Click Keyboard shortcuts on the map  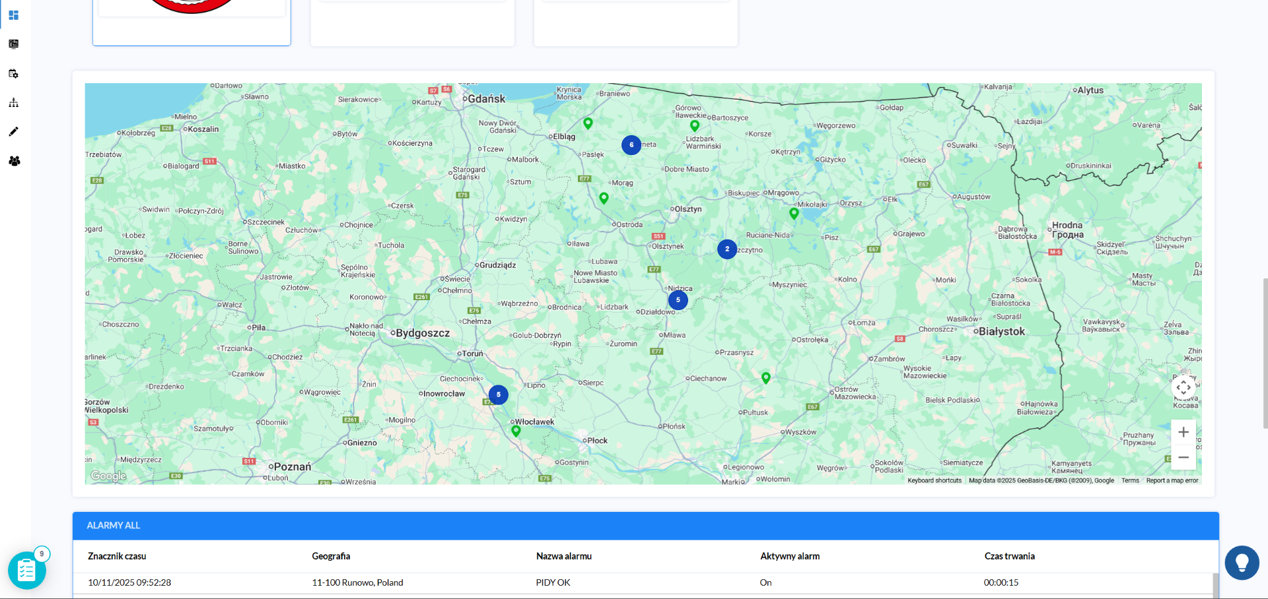[x=934, y=480]
